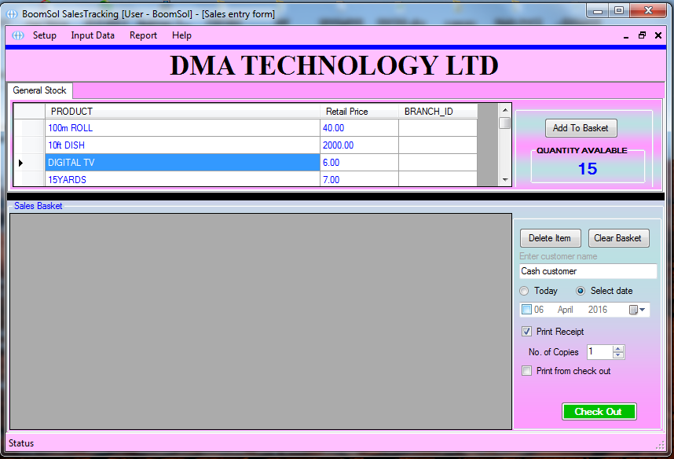Switch to the General Stock tab
Screen dimensions: 674x459
point(39,90)
